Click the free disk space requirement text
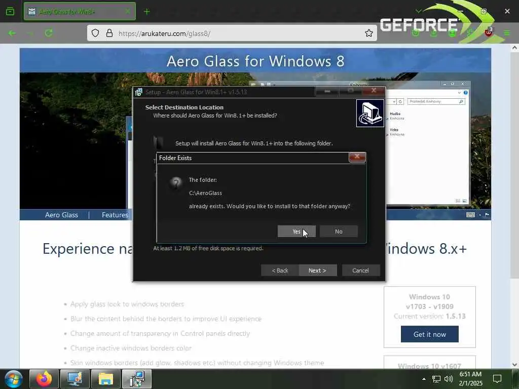 pos(208,248)
